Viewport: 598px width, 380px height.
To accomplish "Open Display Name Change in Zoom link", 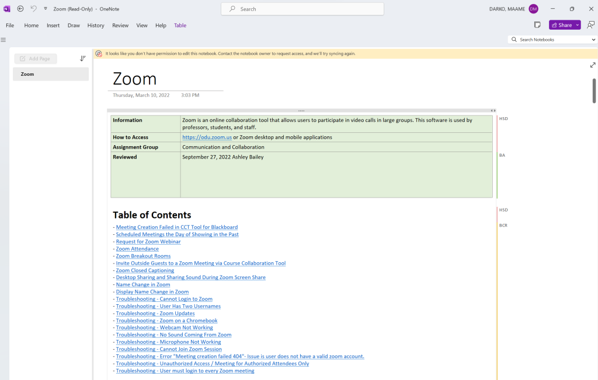I will [x=152, y=292].
